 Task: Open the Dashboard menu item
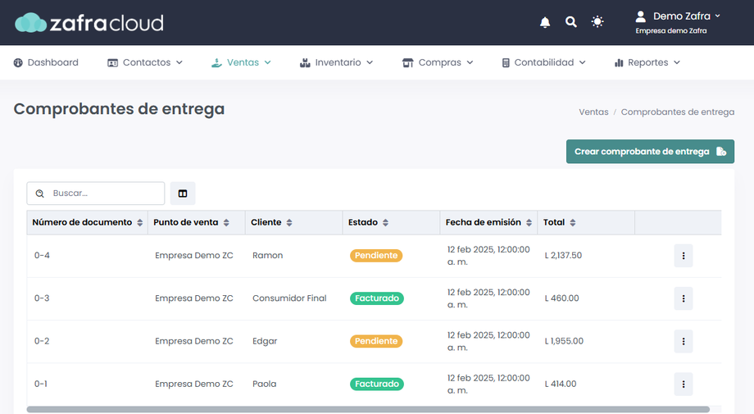click(x=46, y=62)
